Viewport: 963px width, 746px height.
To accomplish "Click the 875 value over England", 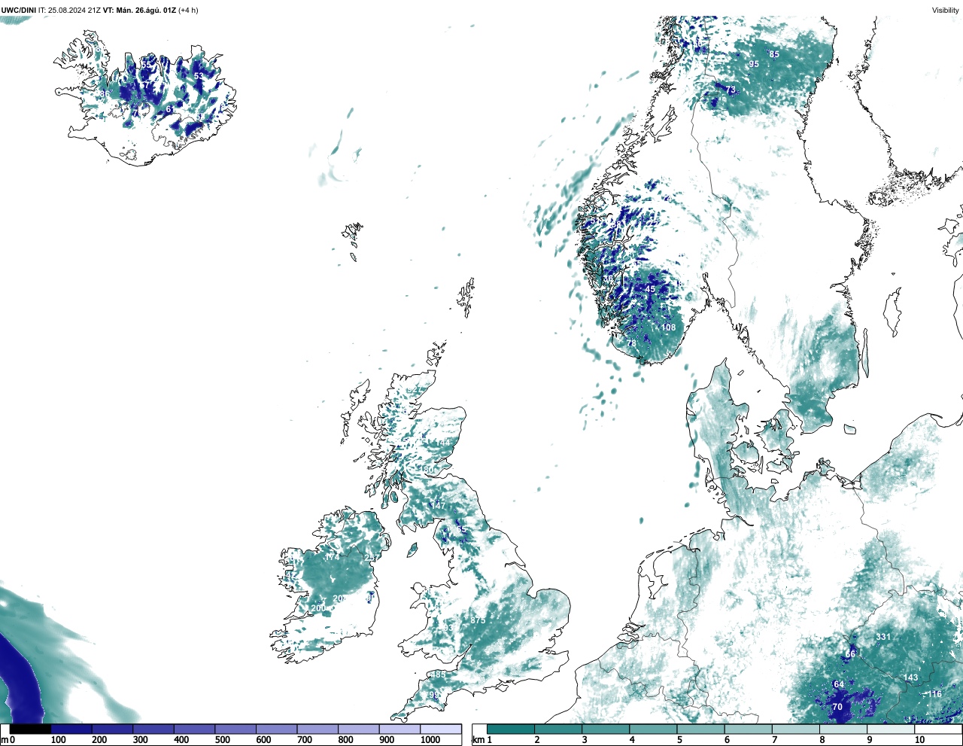I will 478,620.
